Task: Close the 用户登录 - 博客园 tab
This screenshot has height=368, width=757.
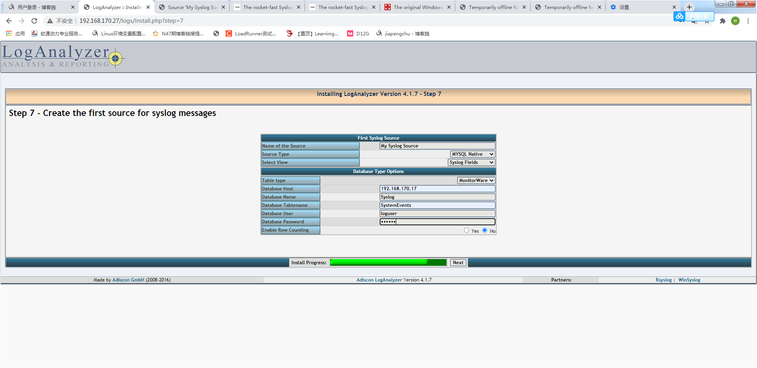Action: 73,7
